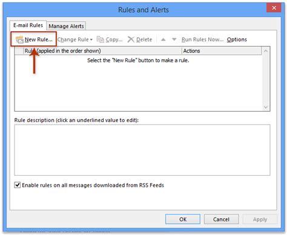Click the Rule (applied in order) column header
The image size is (287, 235).
(103, 51)
